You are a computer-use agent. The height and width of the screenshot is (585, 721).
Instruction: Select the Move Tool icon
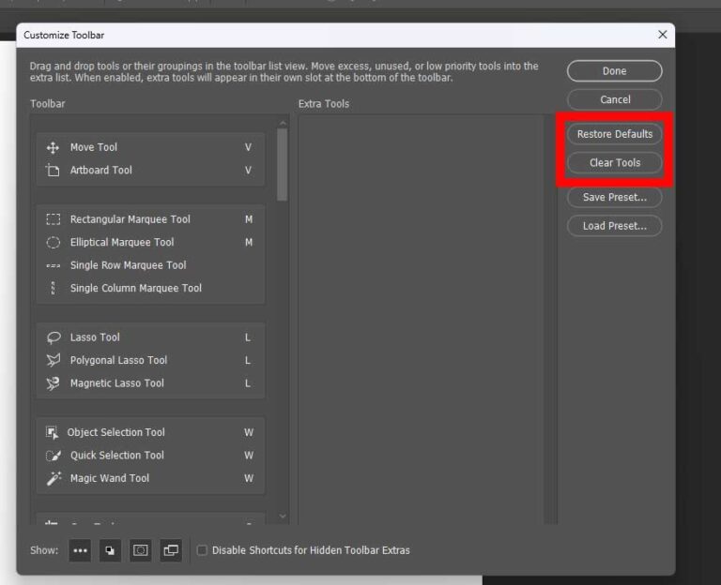53,147
